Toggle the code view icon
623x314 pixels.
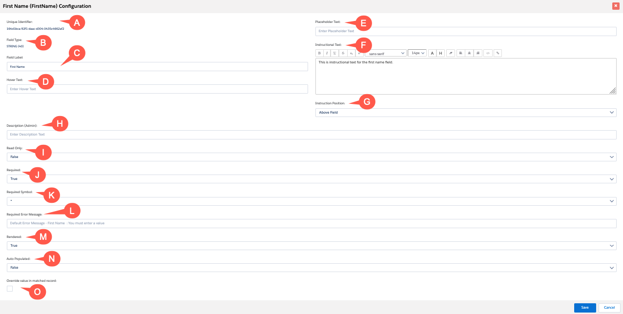pyautogui.click(x=488, y=53)
